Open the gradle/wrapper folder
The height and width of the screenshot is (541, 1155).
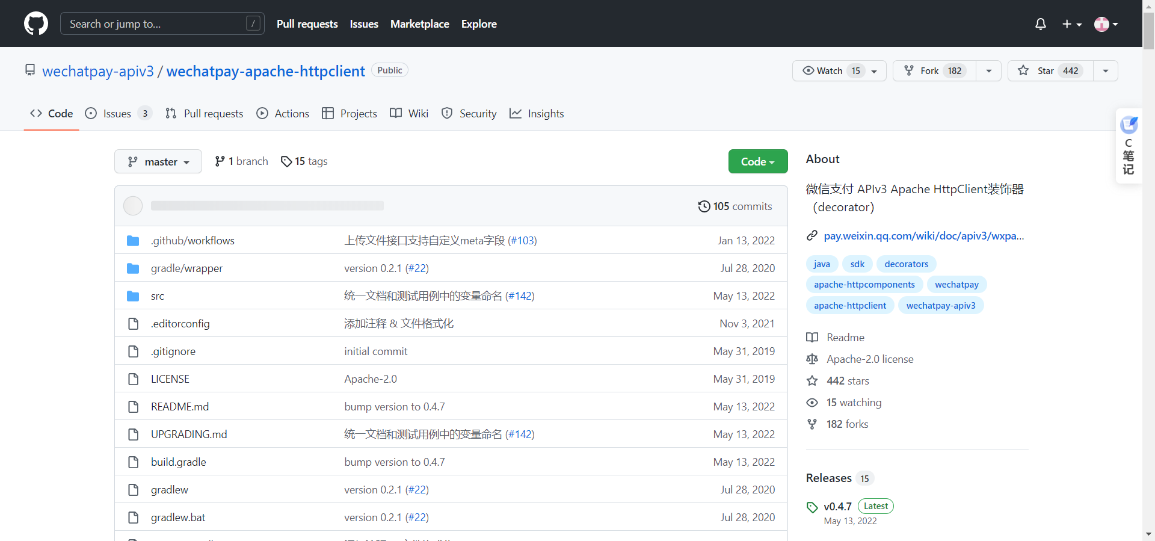[x=186, y=268]
